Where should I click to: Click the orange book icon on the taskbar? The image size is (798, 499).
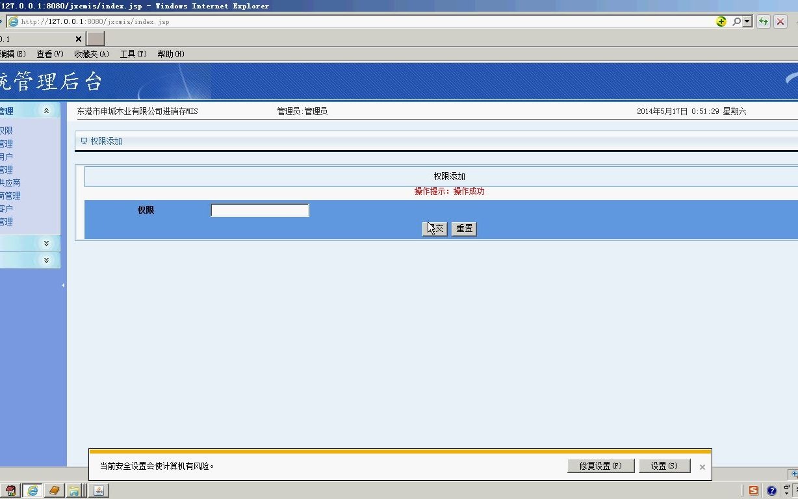54,491
